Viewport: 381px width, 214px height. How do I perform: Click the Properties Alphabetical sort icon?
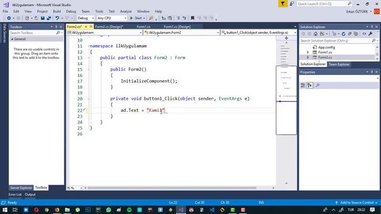click(310, 86)
